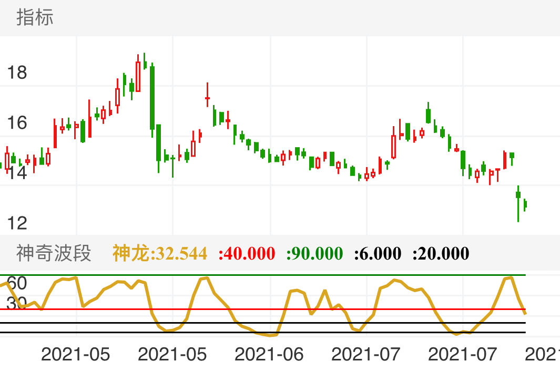560x372 pixels.
Task: Click the 18 price axis label
Action: tap(17, 73)
